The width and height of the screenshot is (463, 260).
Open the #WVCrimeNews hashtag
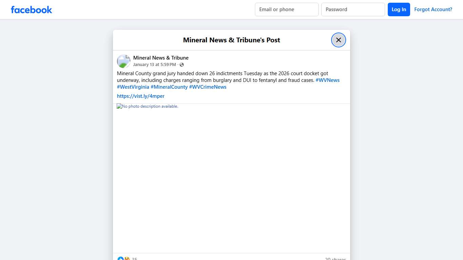tap(207, 87)
